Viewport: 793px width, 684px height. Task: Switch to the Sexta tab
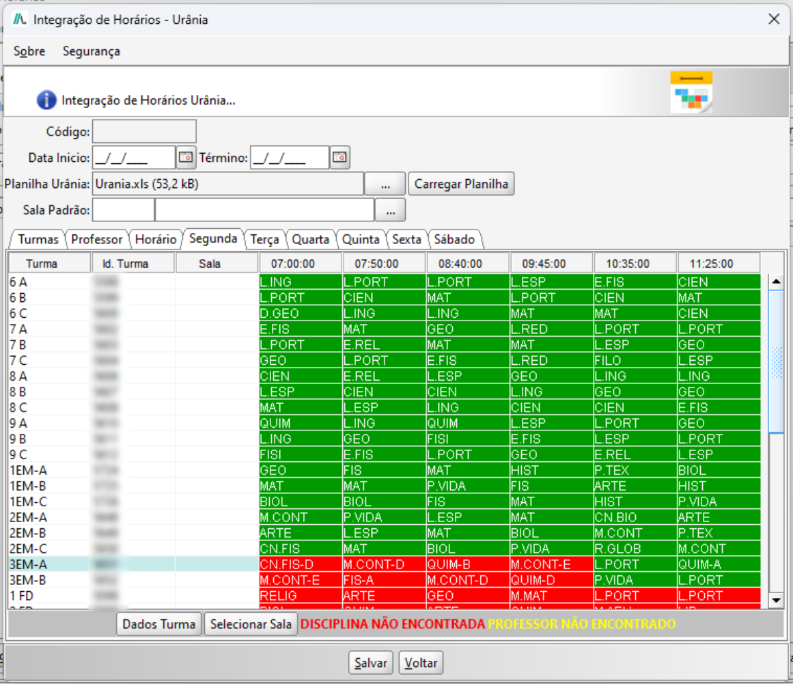tap(406, 239)
